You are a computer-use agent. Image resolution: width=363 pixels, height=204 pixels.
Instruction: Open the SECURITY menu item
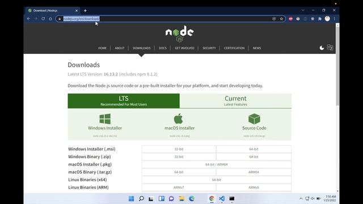coord(209,48)
